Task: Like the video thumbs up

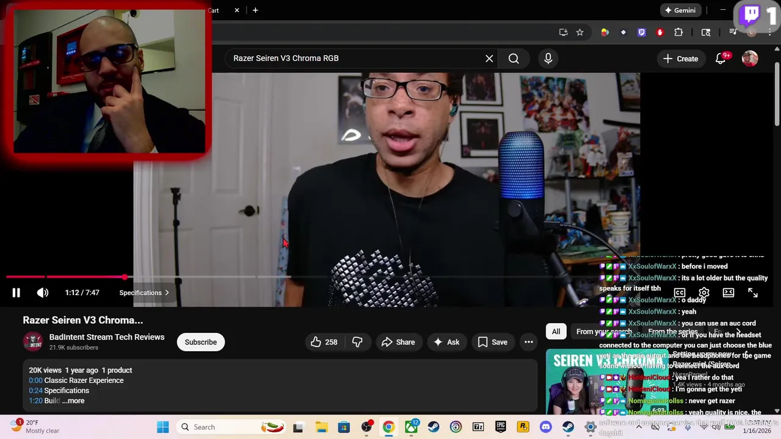Action: (324, 342)
